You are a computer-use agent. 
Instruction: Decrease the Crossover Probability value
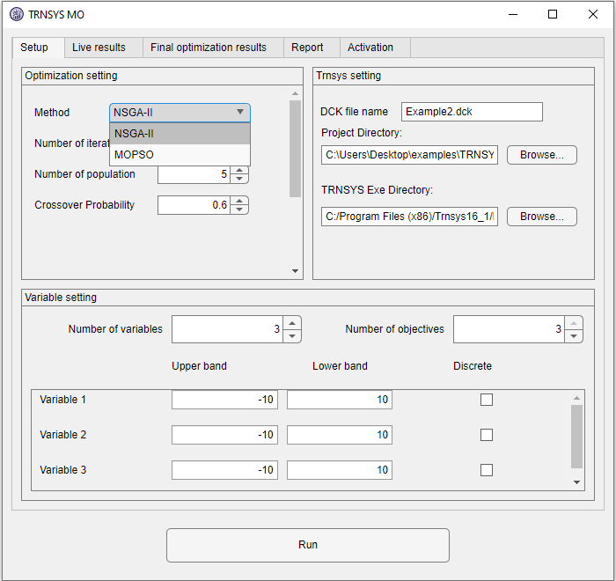[x=240, y=210]
